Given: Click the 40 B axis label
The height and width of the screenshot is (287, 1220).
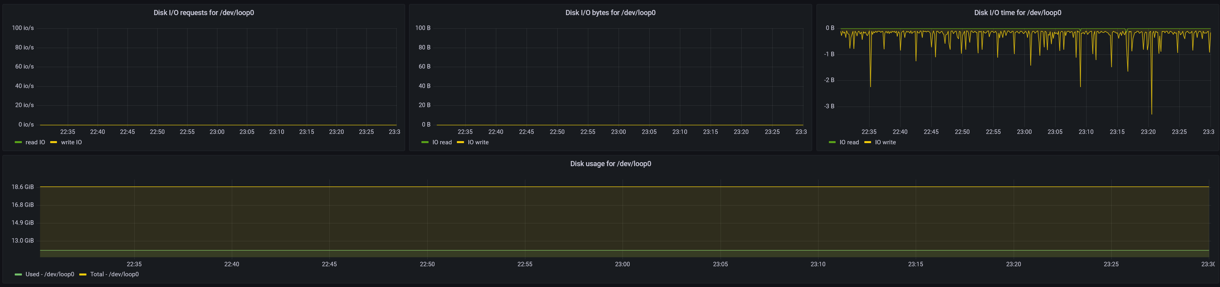Looking at the screenshot, I should pyautogui.click(x=424, y=86).
